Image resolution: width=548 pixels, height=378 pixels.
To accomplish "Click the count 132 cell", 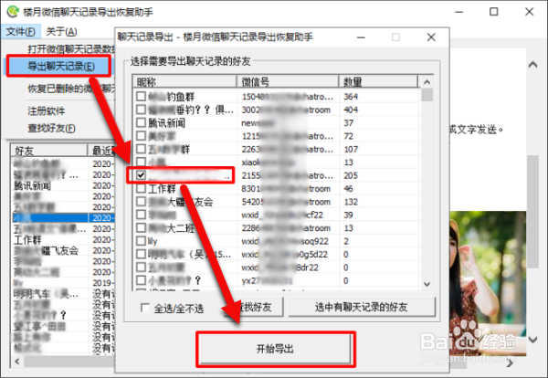I will 351,202.
